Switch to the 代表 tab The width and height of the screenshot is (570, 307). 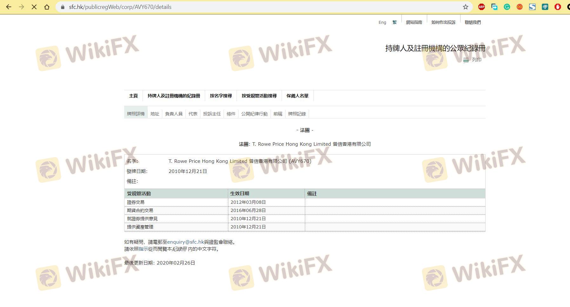tap(193, 114)
